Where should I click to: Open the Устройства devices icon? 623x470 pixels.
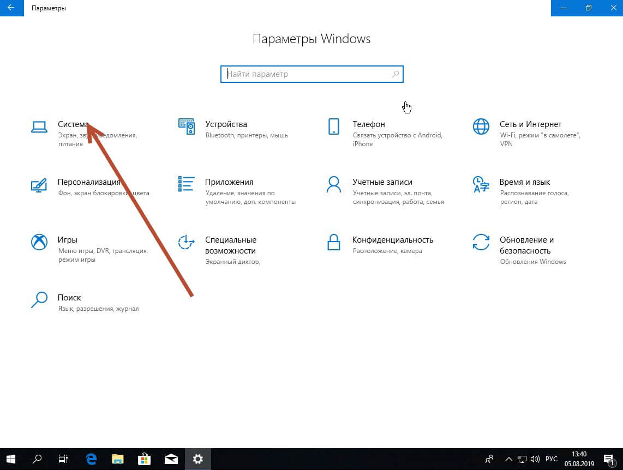[187, 126]
